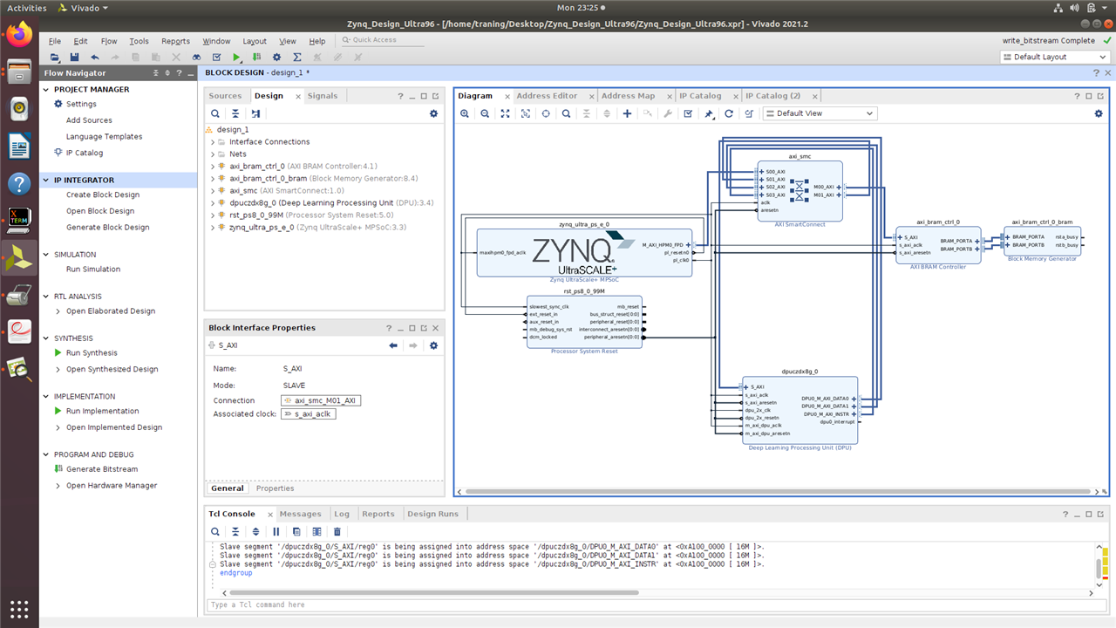Collapse the IP INTEGRATOR section
Image resolution: width=1116 pixels, height=628 pixels.
47,181
